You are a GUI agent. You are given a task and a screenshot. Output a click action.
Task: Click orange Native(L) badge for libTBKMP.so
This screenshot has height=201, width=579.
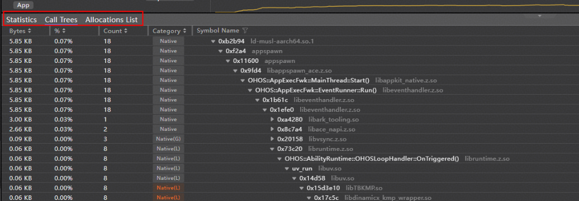click(x=168, y=188)
